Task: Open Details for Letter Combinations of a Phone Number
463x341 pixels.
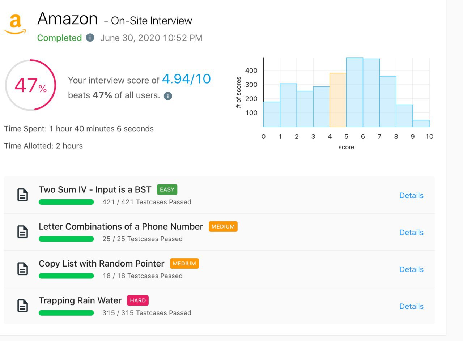Action: point(411,232)
